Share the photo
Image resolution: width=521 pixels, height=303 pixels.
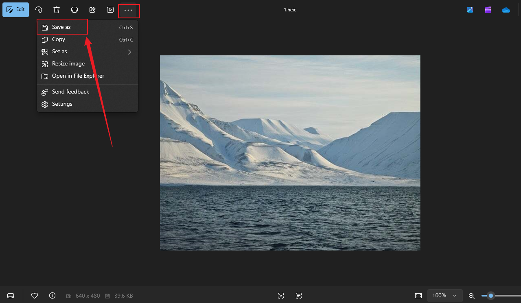click(92, 9)
